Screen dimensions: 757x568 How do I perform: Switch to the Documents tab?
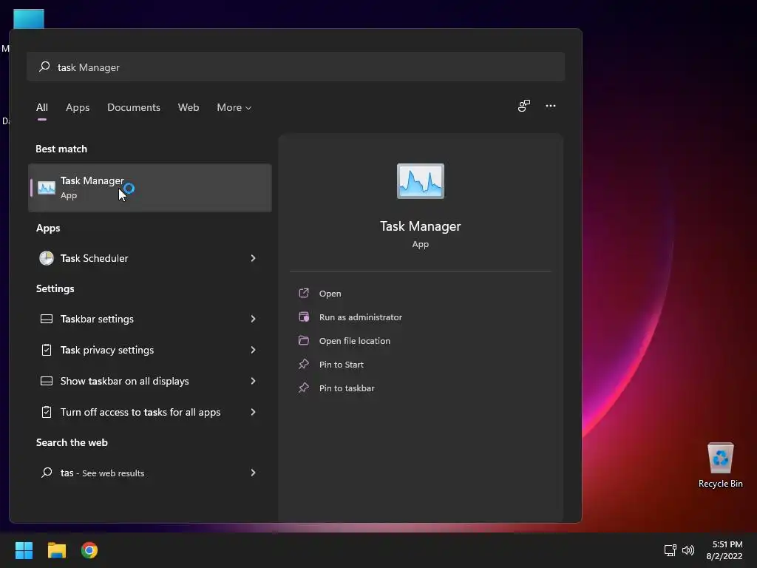(134, 108)
